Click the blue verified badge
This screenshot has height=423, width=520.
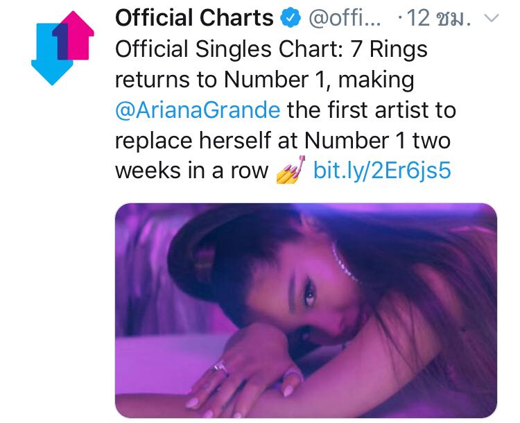[290, 18]
